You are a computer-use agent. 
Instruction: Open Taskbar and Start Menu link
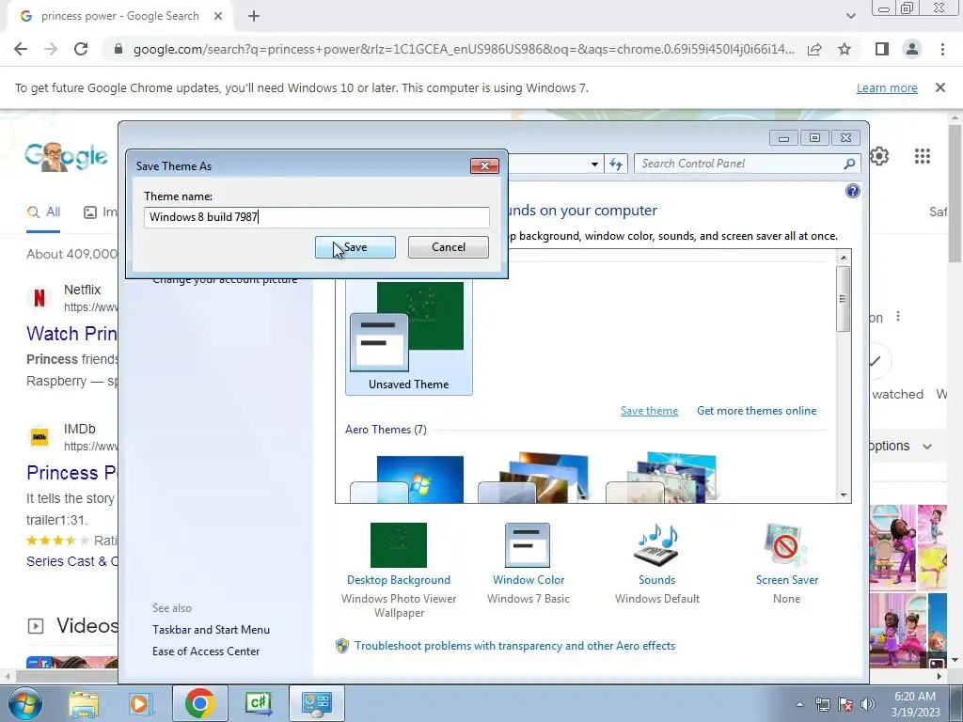(x=211, y=630)
